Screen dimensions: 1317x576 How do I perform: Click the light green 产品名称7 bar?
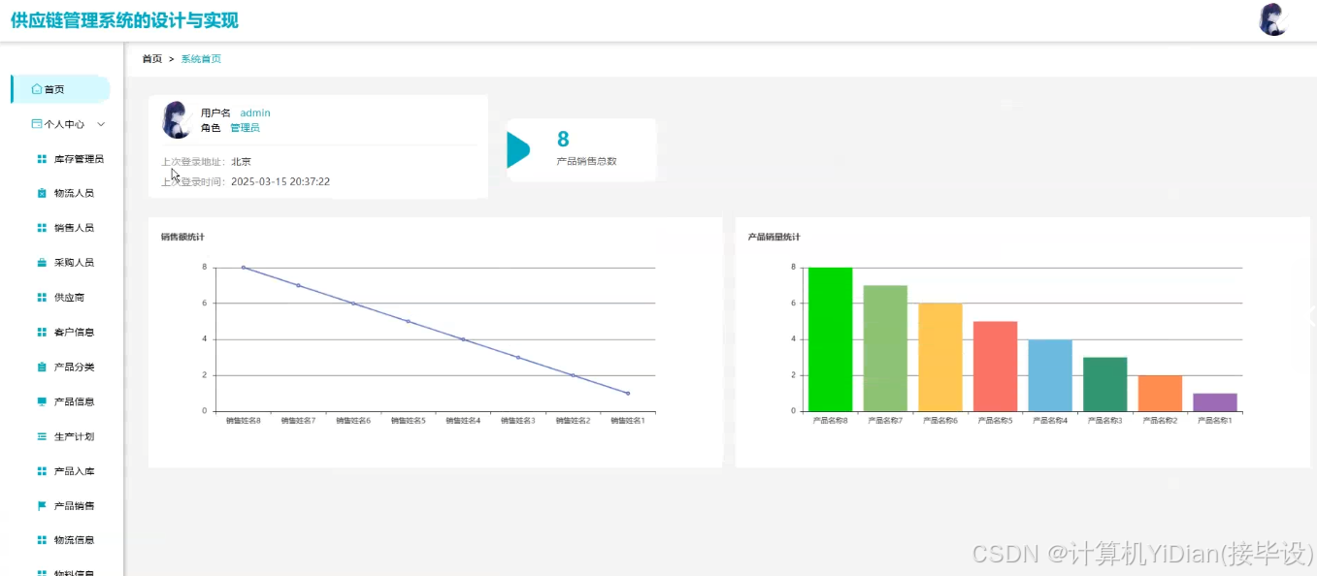point(885,348)
